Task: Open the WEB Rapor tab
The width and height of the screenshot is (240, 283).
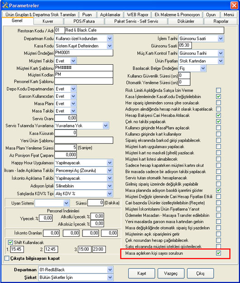Action: click(138, 14)
